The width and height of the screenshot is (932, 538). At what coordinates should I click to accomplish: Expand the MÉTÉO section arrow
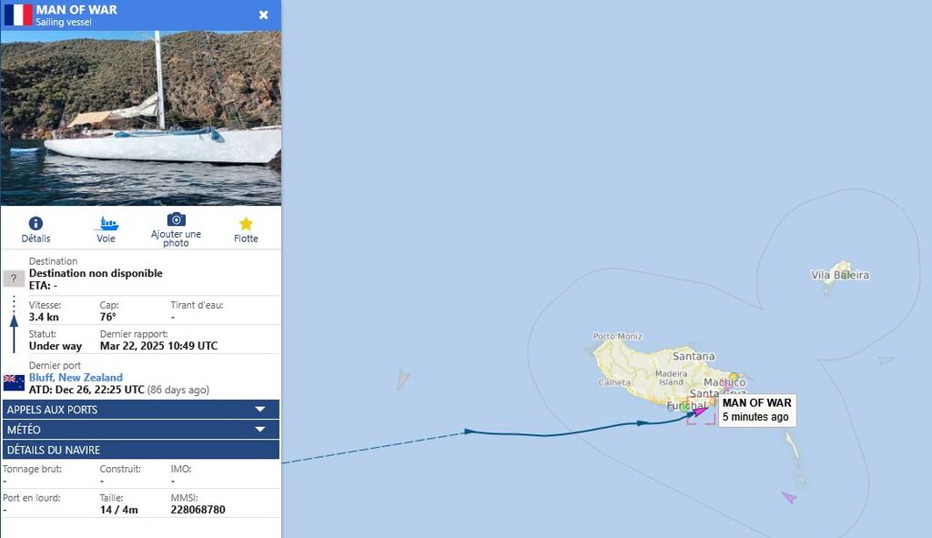[x=259, y=429]
